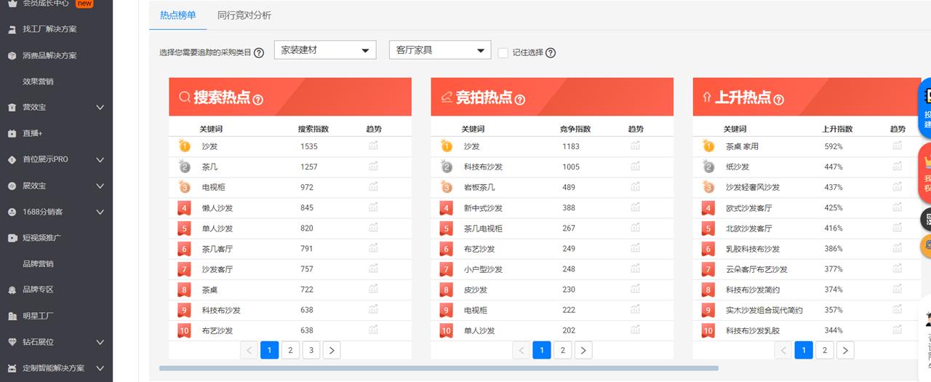931x382 pixels.
Task: Open trend chart for 纸沙发 row
Action: (897, 167)
